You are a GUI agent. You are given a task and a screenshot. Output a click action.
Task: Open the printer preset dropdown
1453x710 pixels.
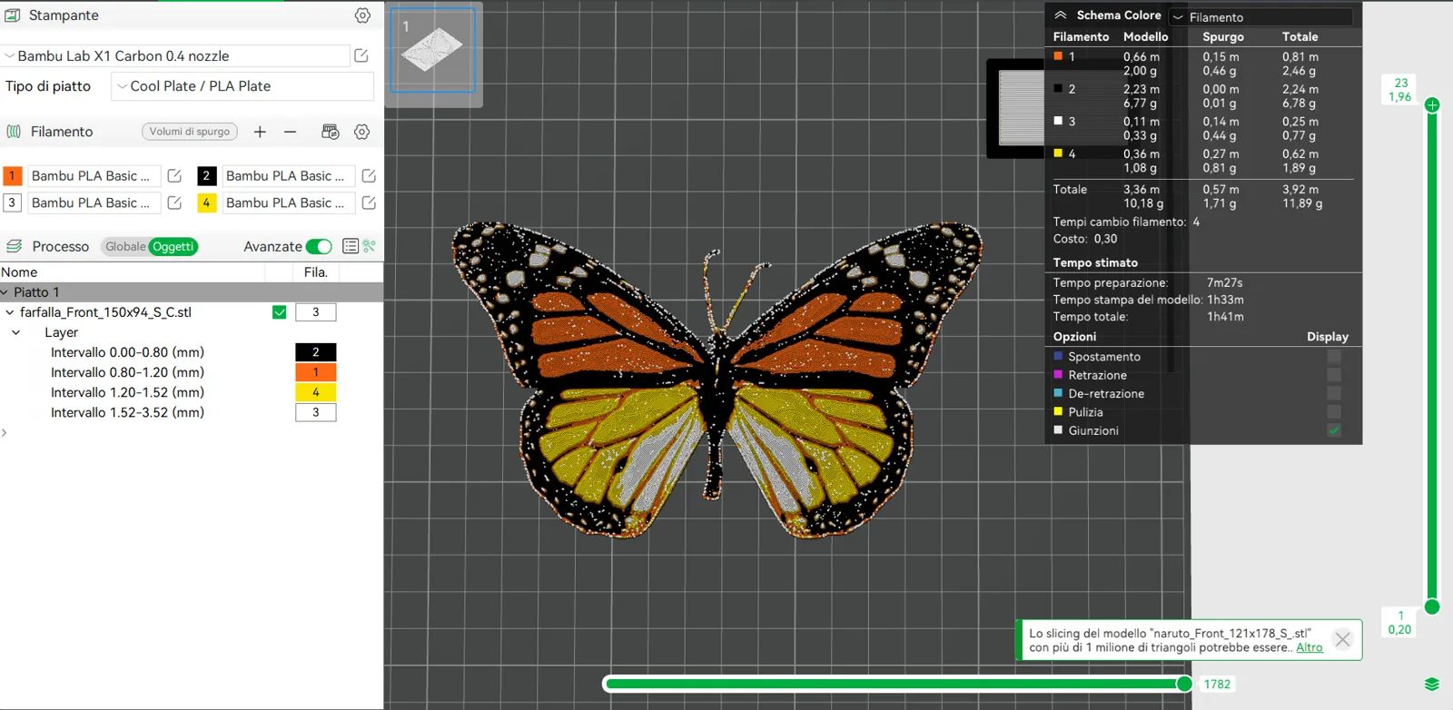click(175, 55)
